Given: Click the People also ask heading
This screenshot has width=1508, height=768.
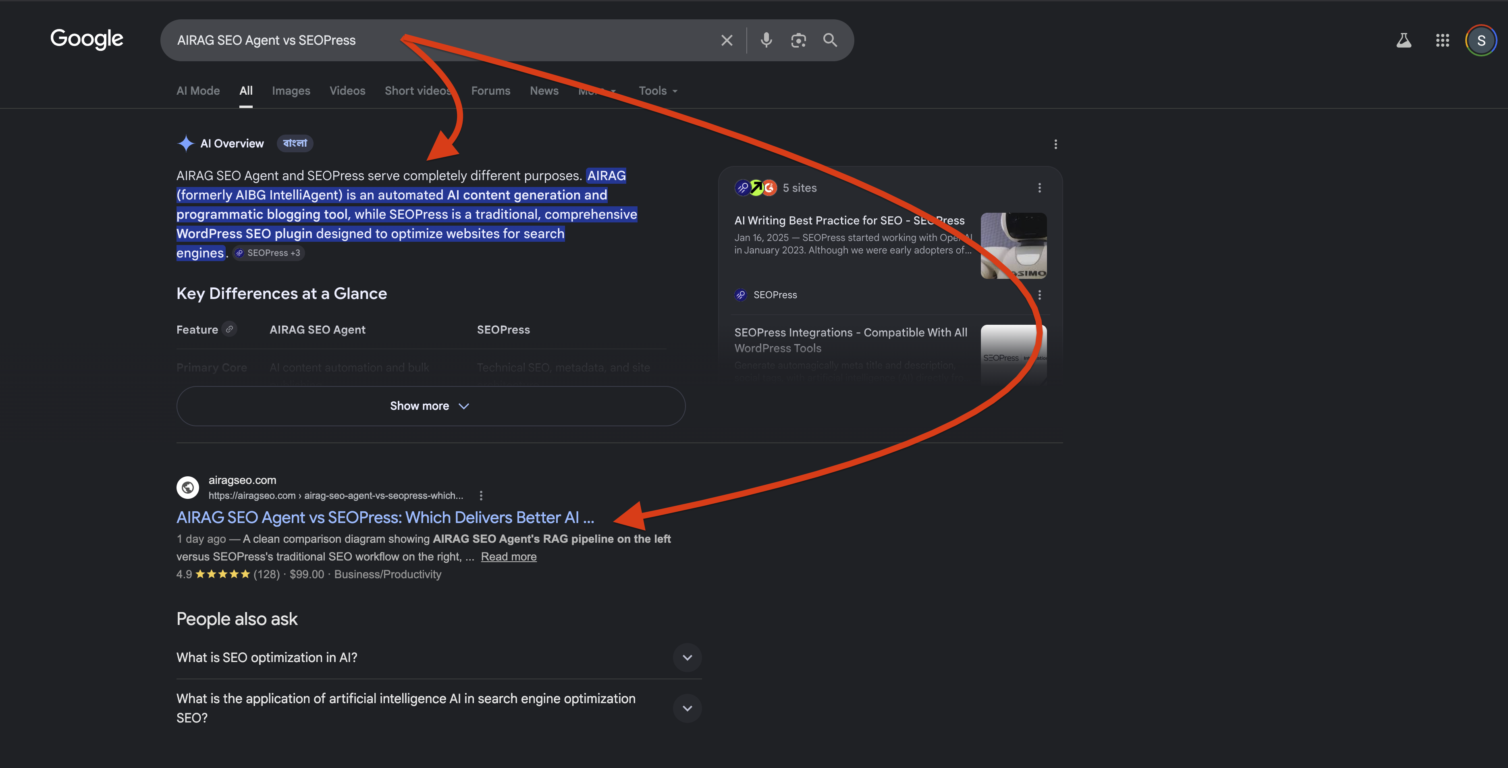Looking at the screenshot, I should tap(237, 619).
